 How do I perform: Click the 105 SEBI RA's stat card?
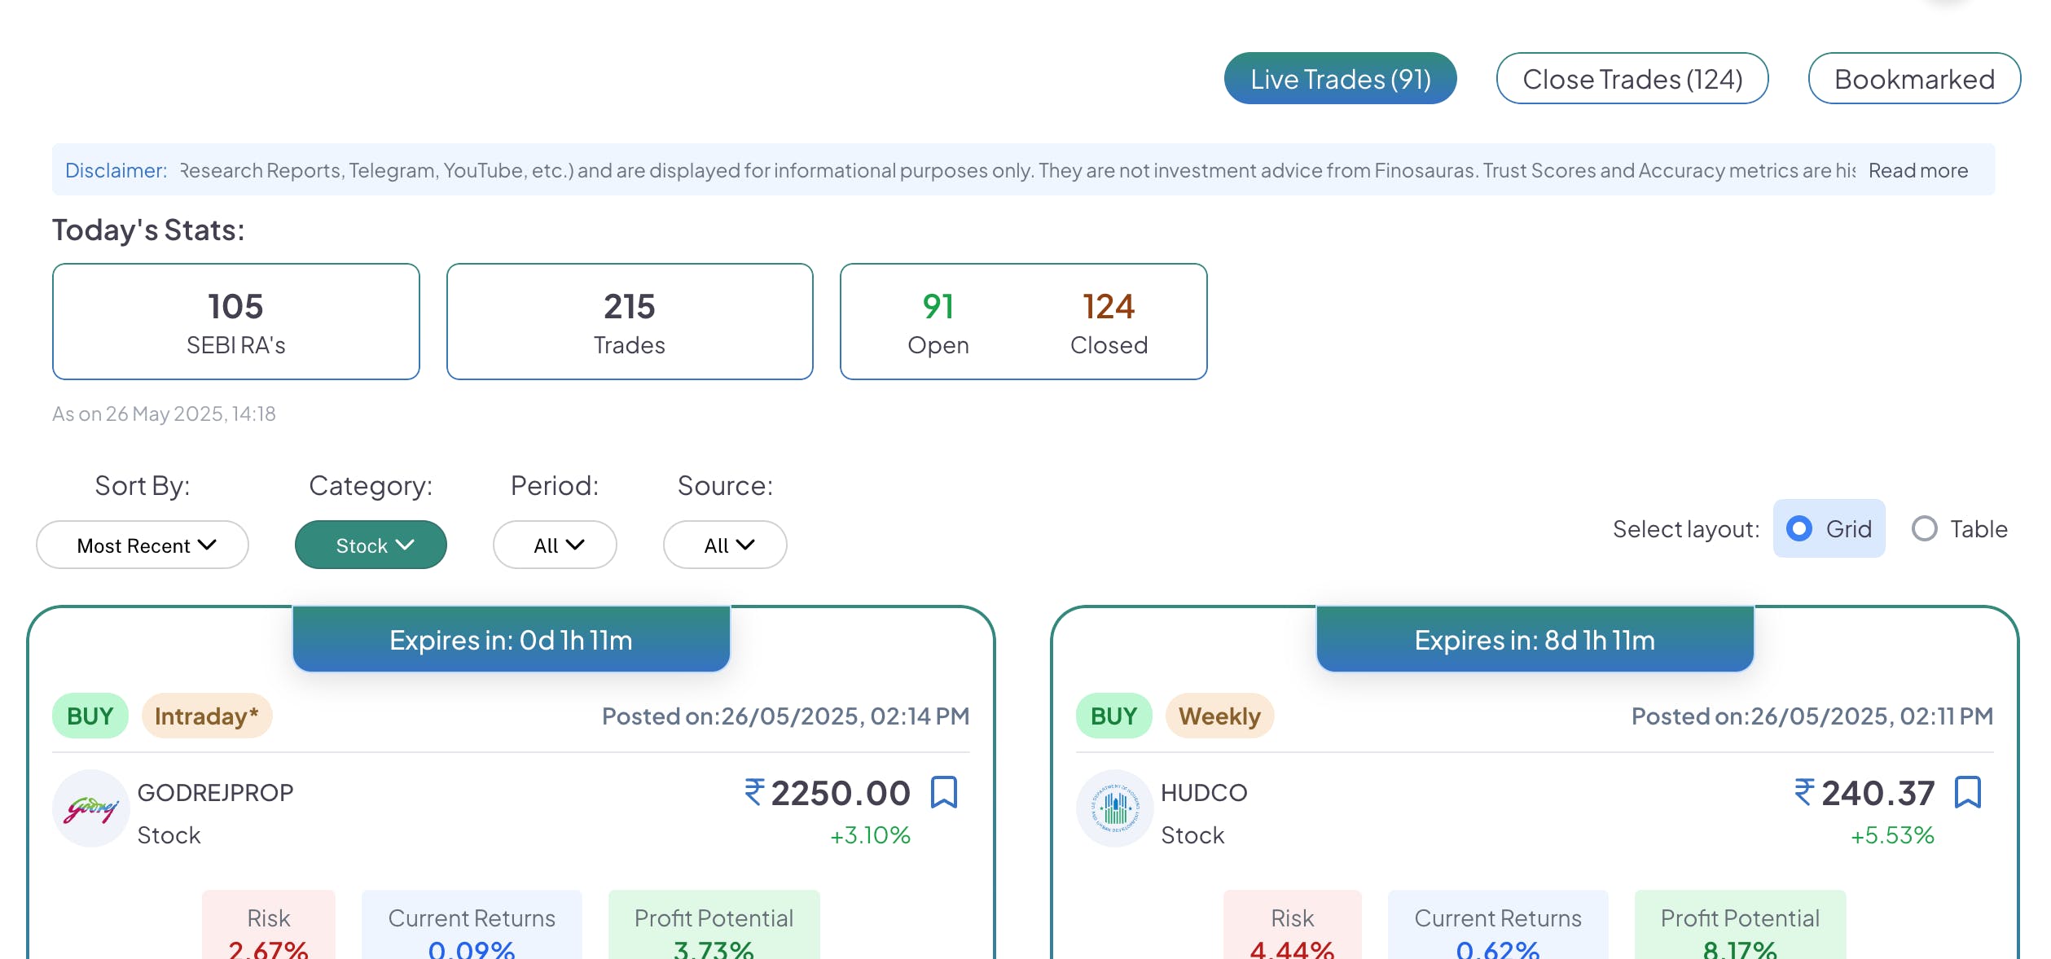235,322
